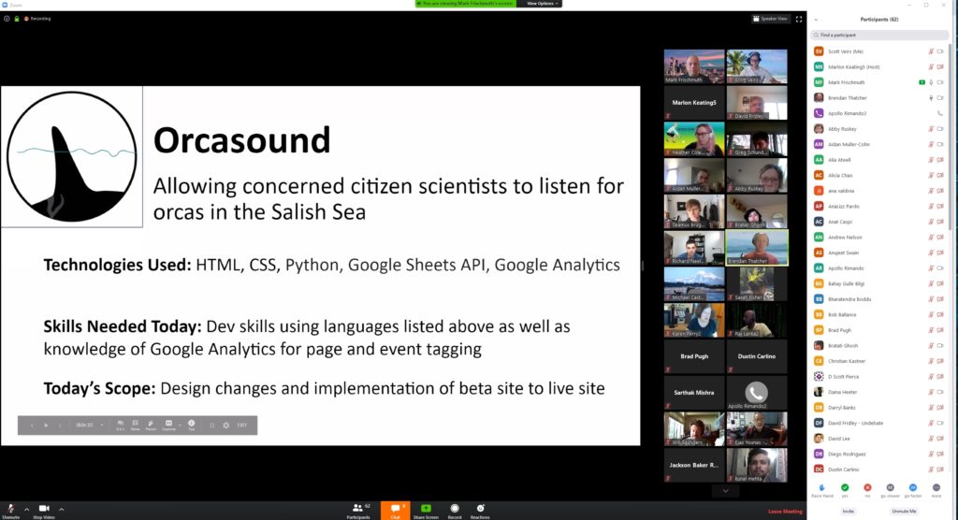Open the Chat panel

pyautogui.click(x=396, y=511)
